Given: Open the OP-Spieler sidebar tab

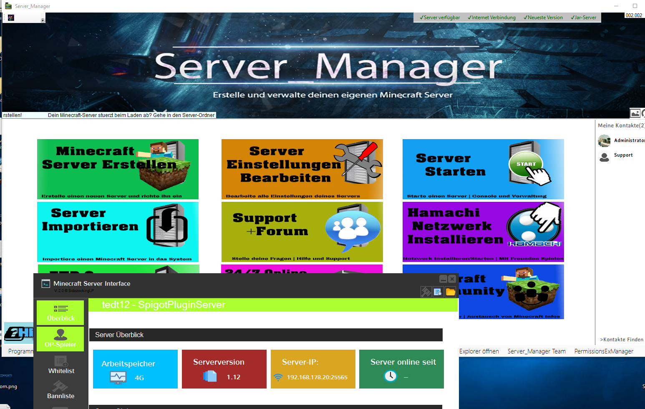Looking at the screenshot, I should click(60, 339).
